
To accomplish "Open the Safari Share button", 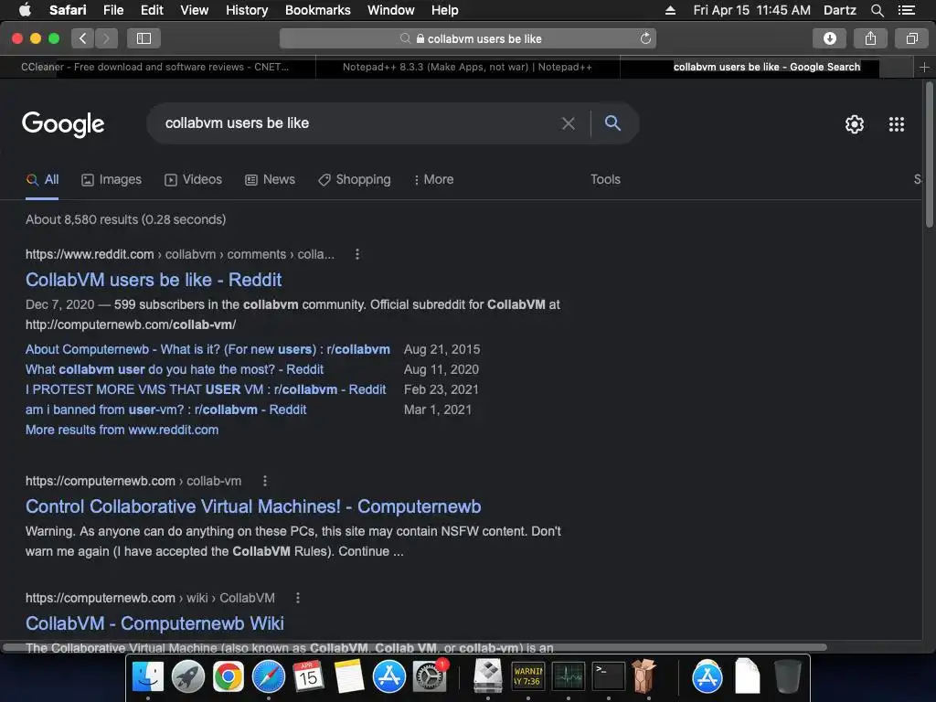I will 870,38.
